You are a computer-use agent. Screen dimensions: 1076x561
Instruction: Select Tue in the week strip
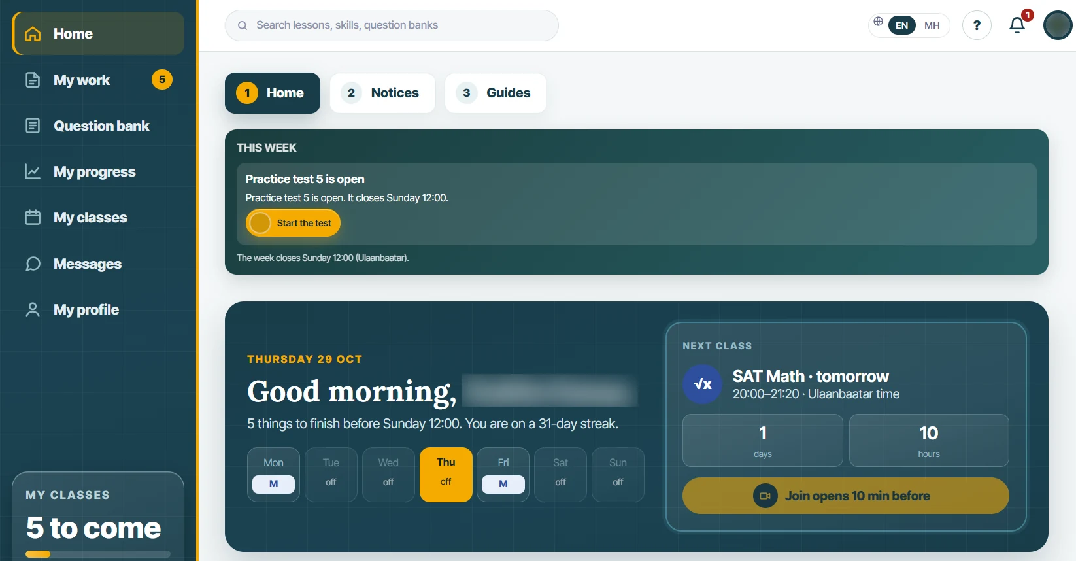(331, 475)
